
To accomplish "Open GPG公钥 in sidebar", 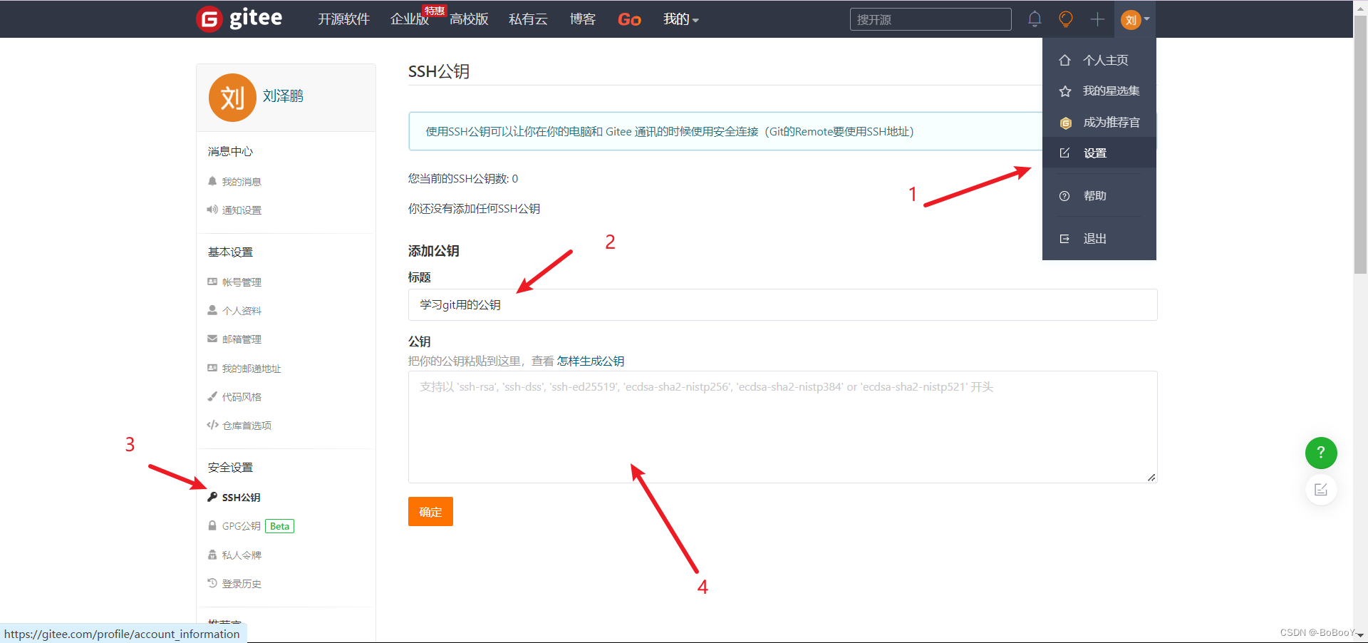I will (241, 526).
